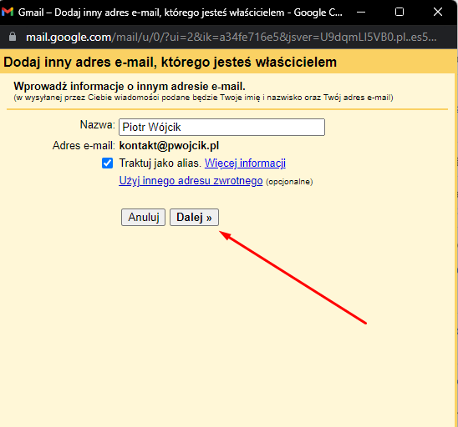
Task: Open Użyj innego adresu zwrotnego link
Action: [191, 181]
